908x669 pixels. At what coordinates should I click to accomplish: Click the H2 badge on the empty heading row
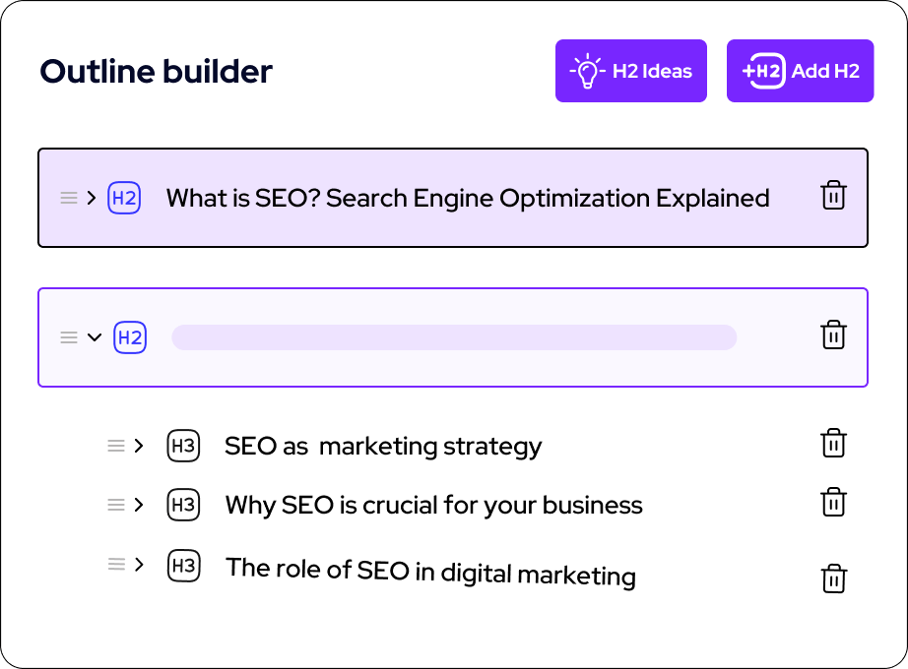point(130,337)
